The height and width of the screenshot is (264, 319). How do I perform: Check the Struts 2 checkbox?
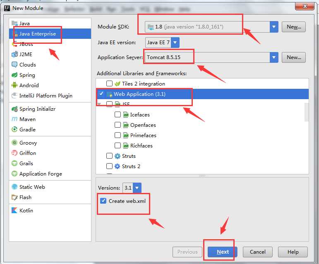coord(109,166)
